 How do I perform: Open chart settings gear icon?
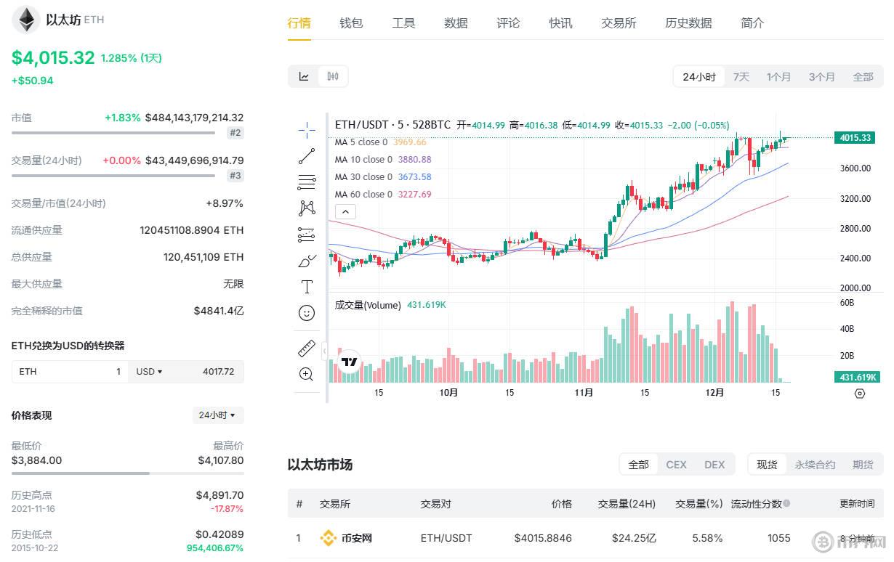860,394
